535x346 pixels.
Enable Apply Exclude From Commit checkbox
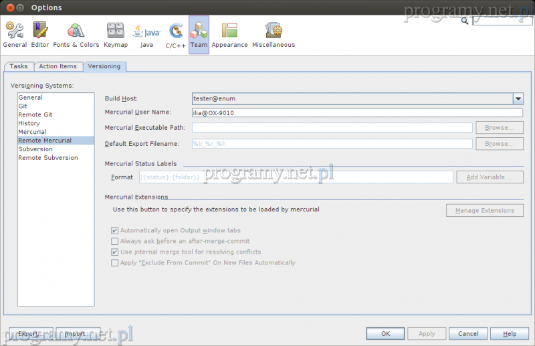114,263
